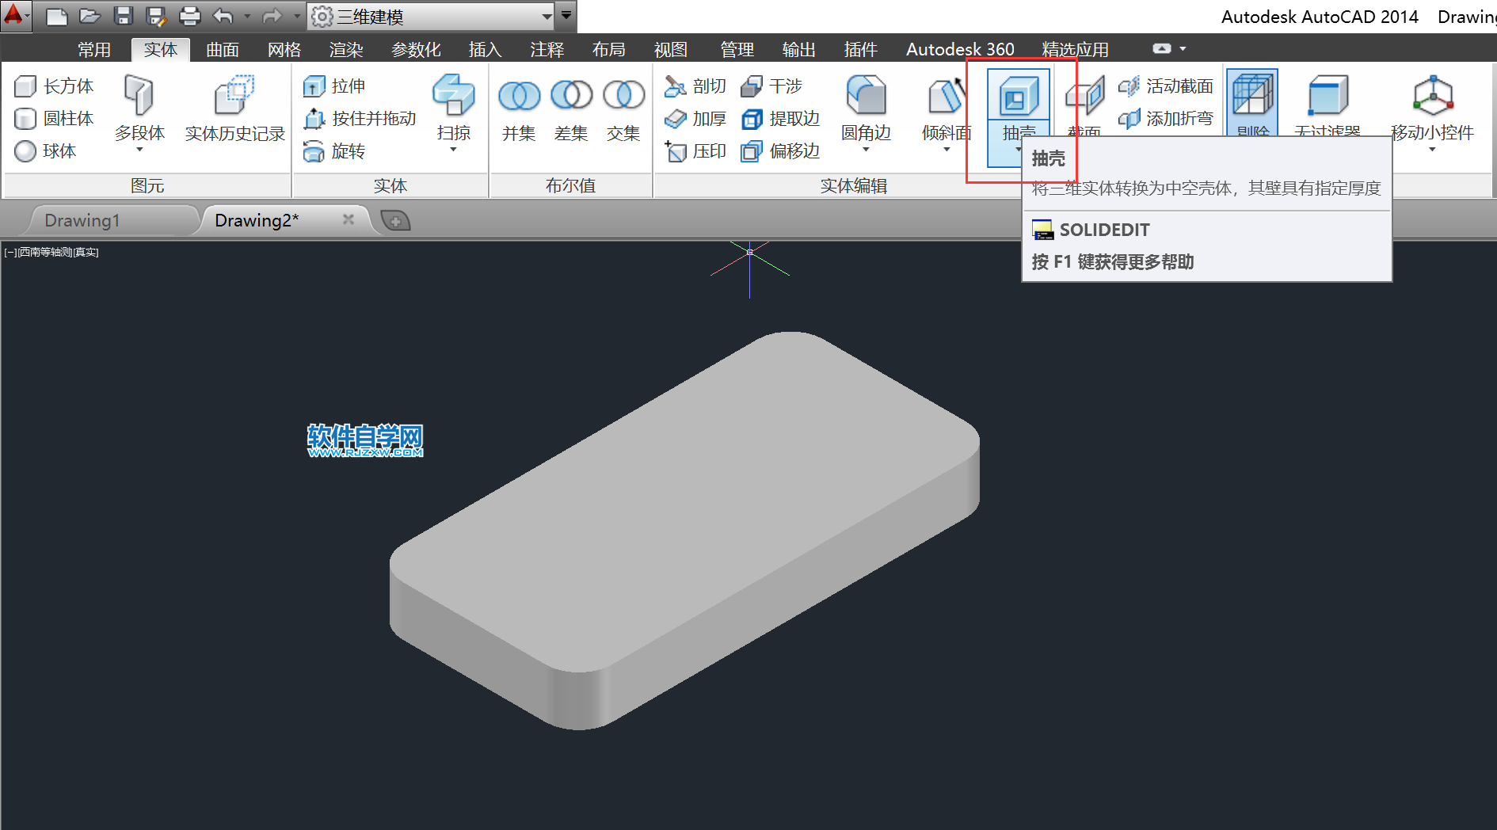1497x830 pixels.
Task: Expand the Sweep (扫掠) dropdown arrow
Action: click(x=453, y=150)
